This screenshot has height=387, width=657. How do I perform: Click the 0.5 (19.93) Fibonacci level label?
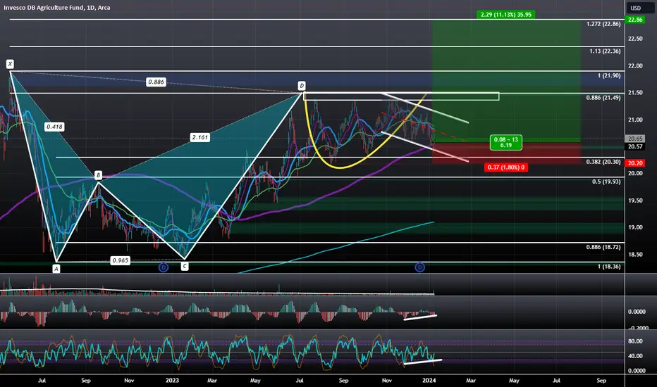[606, 182]
